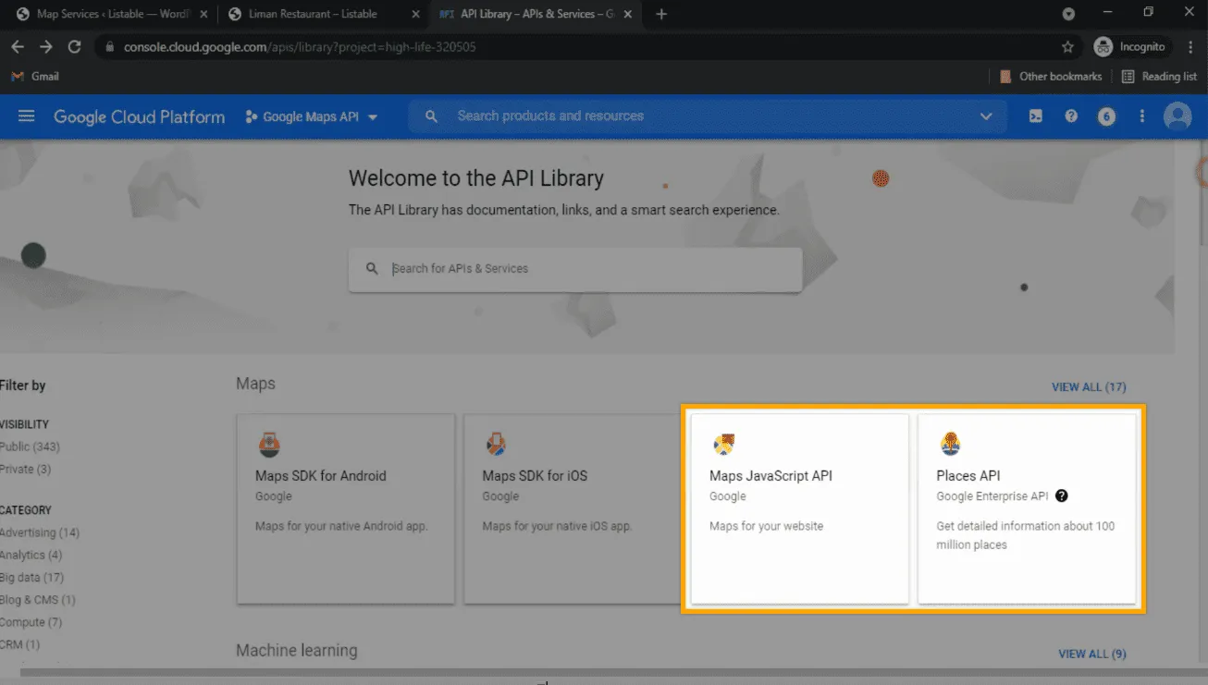Open the browser tab list dropdown
This screenshot has width=1208, height=685.
point(1068,14)
